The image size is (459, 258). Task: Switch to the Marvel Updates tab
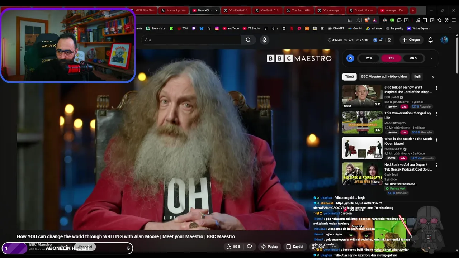click(x=173, y=10)
